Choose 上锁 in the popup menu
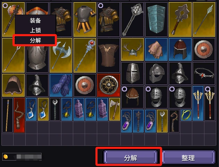The width and height of the screenshot is (219, 167). [x=35, y=30]
